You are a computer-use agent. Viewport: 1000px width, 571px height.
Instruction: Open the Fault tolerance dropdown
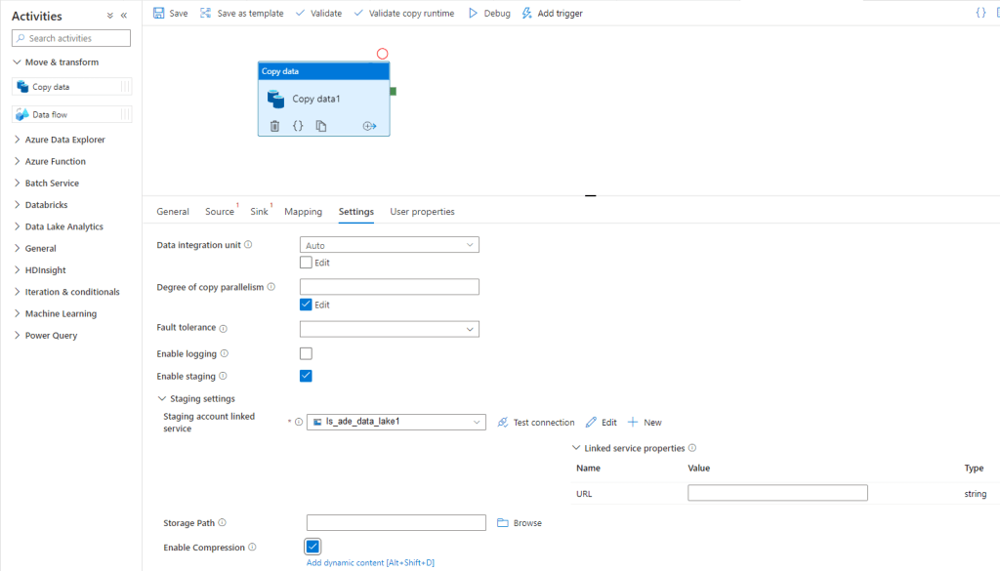(x=389, y=329)
